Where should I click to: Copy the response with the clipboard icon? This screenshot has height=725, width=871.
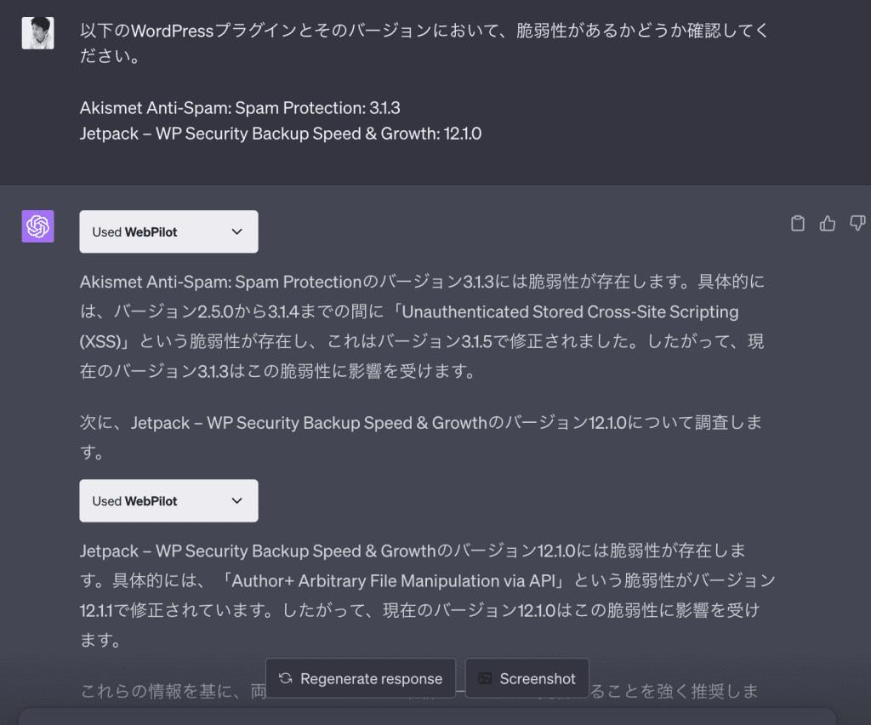798,223
